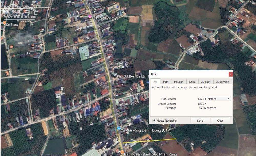256x156 pixels.
Task: Click the yellow measurement line on map
Action: pos(150,141)
